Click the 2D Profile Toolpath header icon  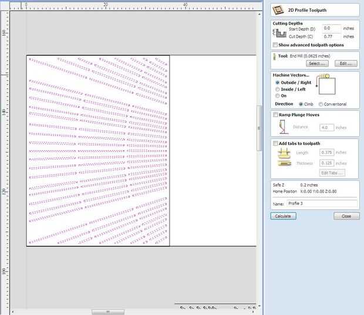coord(278,10)
